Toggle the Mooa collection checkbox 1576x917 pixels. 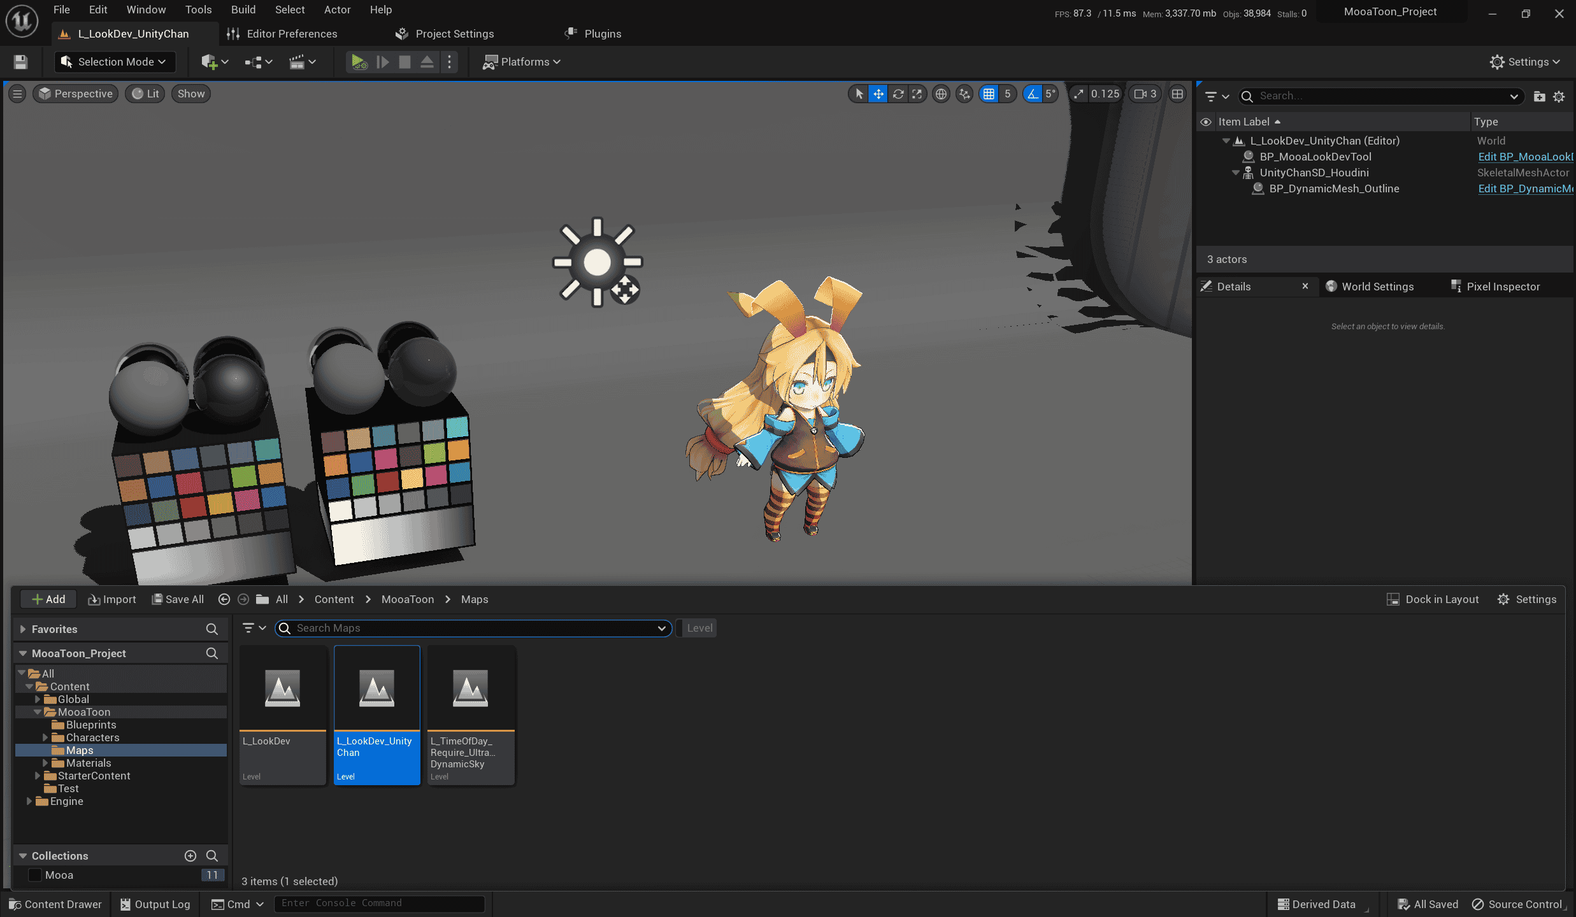tap(35, 875)
